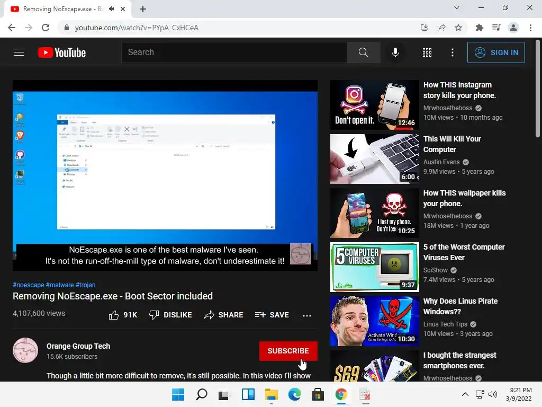
Task: Open the YouTube apps grid icon
Action: click(427, 52)
